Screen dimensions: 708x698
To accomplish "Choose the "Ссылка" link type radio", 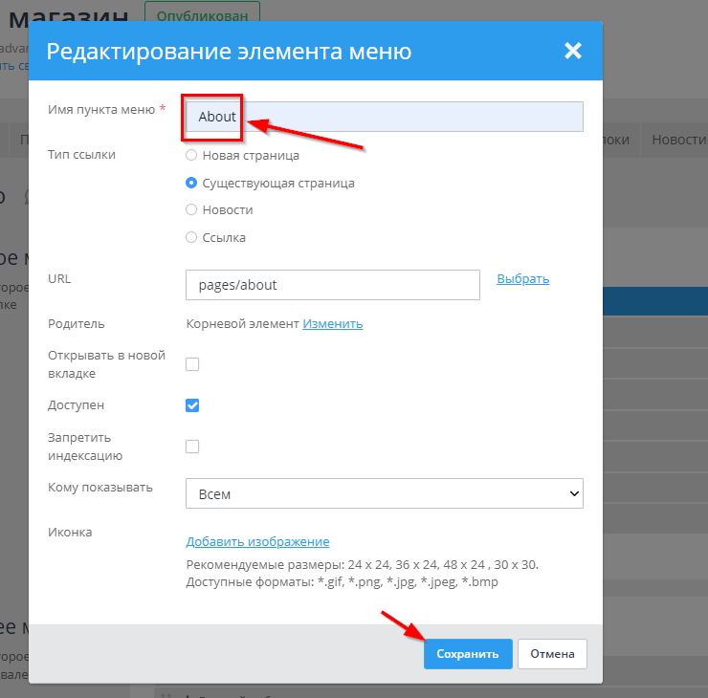I will [x=191, y=237].
